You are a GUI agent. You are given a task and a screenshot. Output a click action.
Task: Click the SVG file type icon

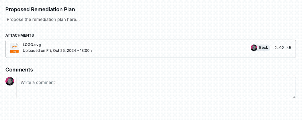point(14,47)
